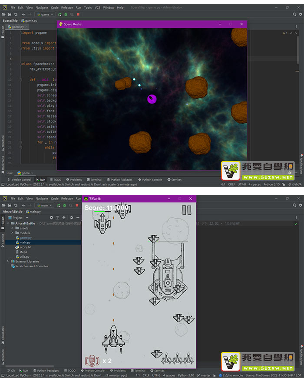Open Python Console in top window

tap(150, 180)
